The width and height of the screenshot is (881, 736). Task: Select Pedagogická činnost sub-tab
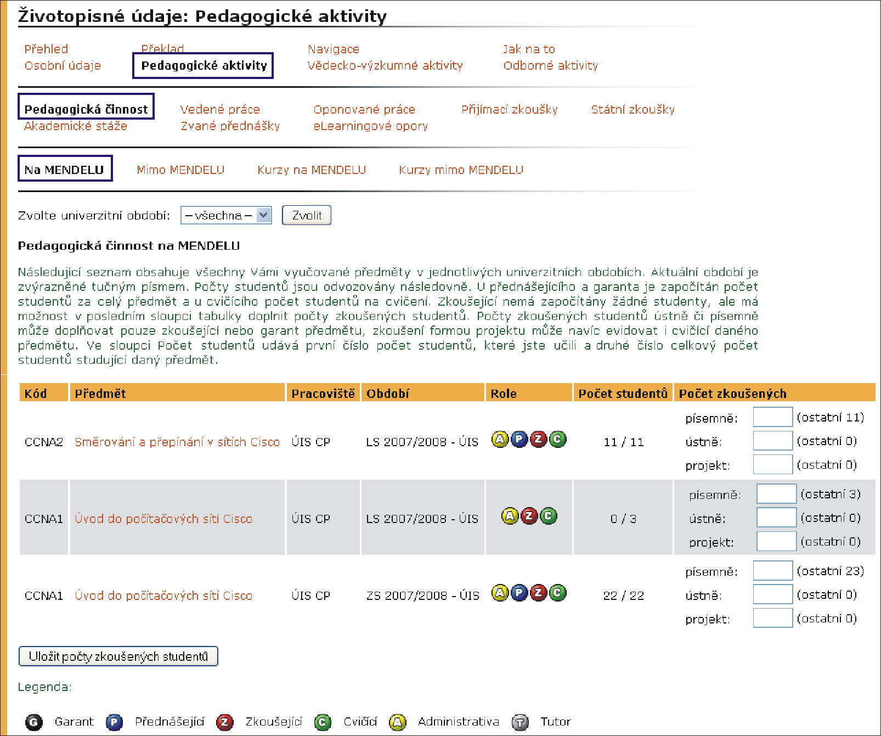(x=86, y=109)
